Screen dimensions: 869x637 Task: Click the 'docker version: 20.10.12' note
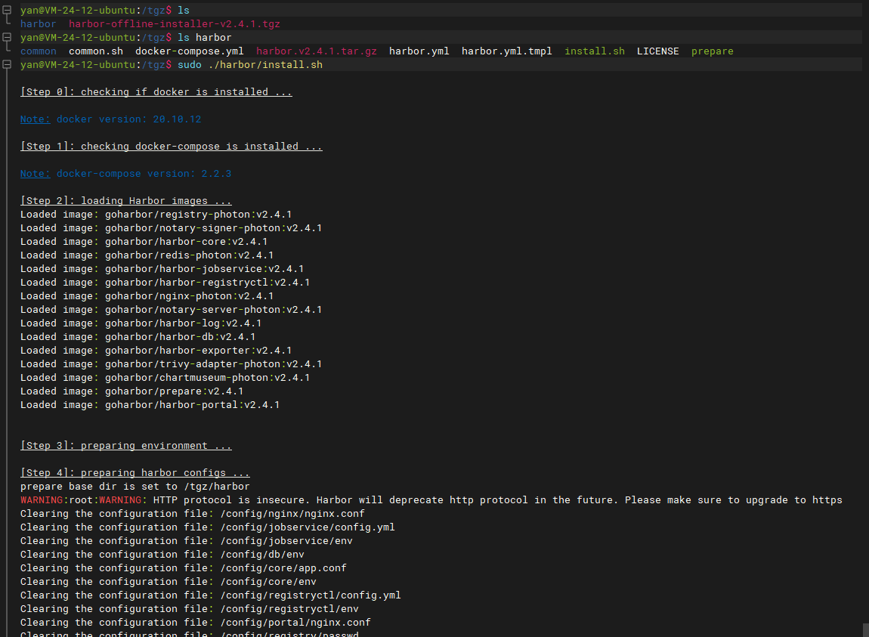(x=128, y=119)
